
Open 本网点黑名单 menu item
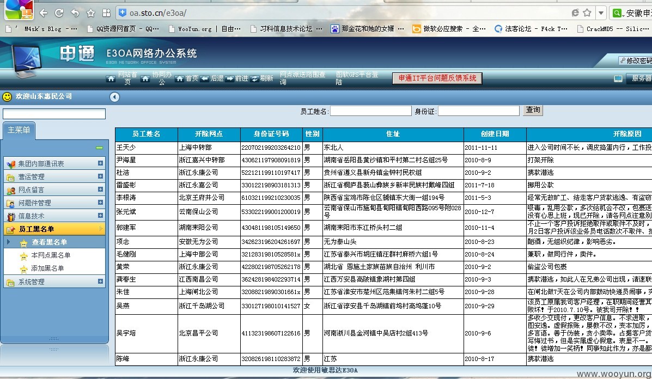click(51, 255)
